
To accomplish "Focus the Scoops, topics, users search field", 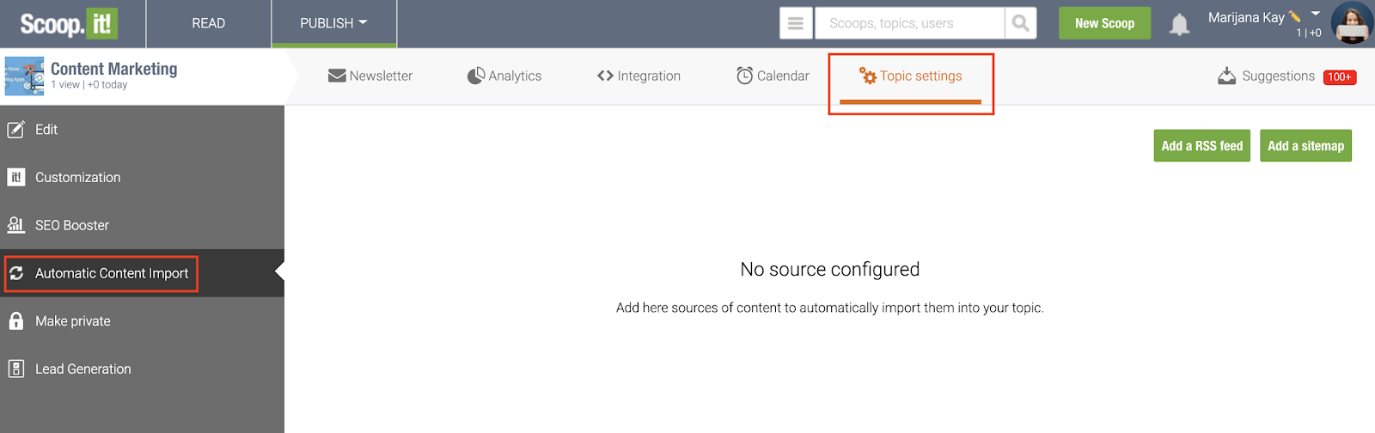I will point(909,23).
